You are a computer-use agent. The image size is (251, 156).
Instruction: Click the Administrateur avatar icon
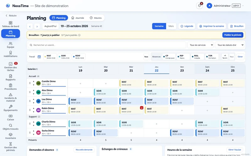coord(209,6)
